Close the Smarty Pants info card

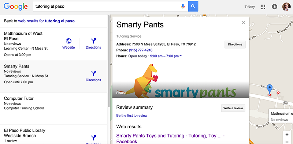click(243, 23)
